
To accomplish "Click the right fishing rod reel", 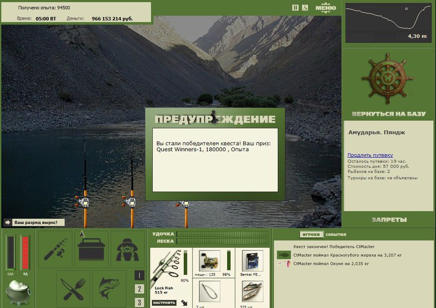I will click(184, 204).
